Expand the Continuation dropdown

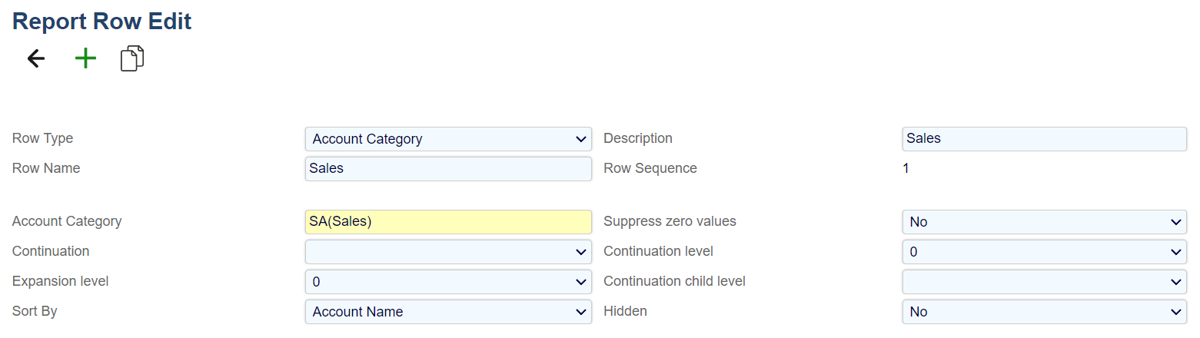pyautogui.click(x=448, y=252)
